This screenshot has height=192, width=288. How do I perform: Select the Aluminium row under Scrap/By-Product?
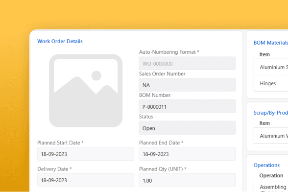(271, 136)
